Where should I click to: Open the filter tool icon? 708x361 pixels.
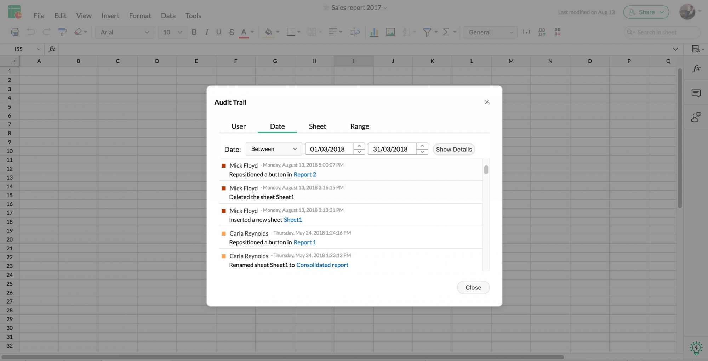(427, 32)
